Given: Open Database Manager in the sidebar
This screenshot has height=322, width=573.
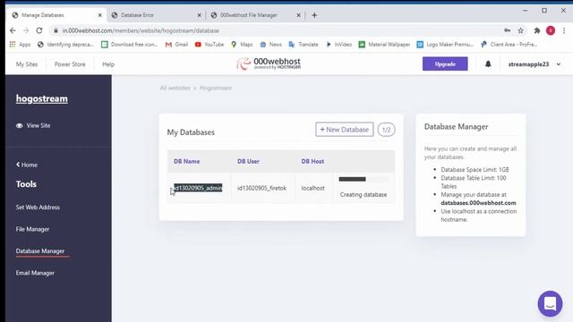Looking at the screenshot, I should 40,251.
